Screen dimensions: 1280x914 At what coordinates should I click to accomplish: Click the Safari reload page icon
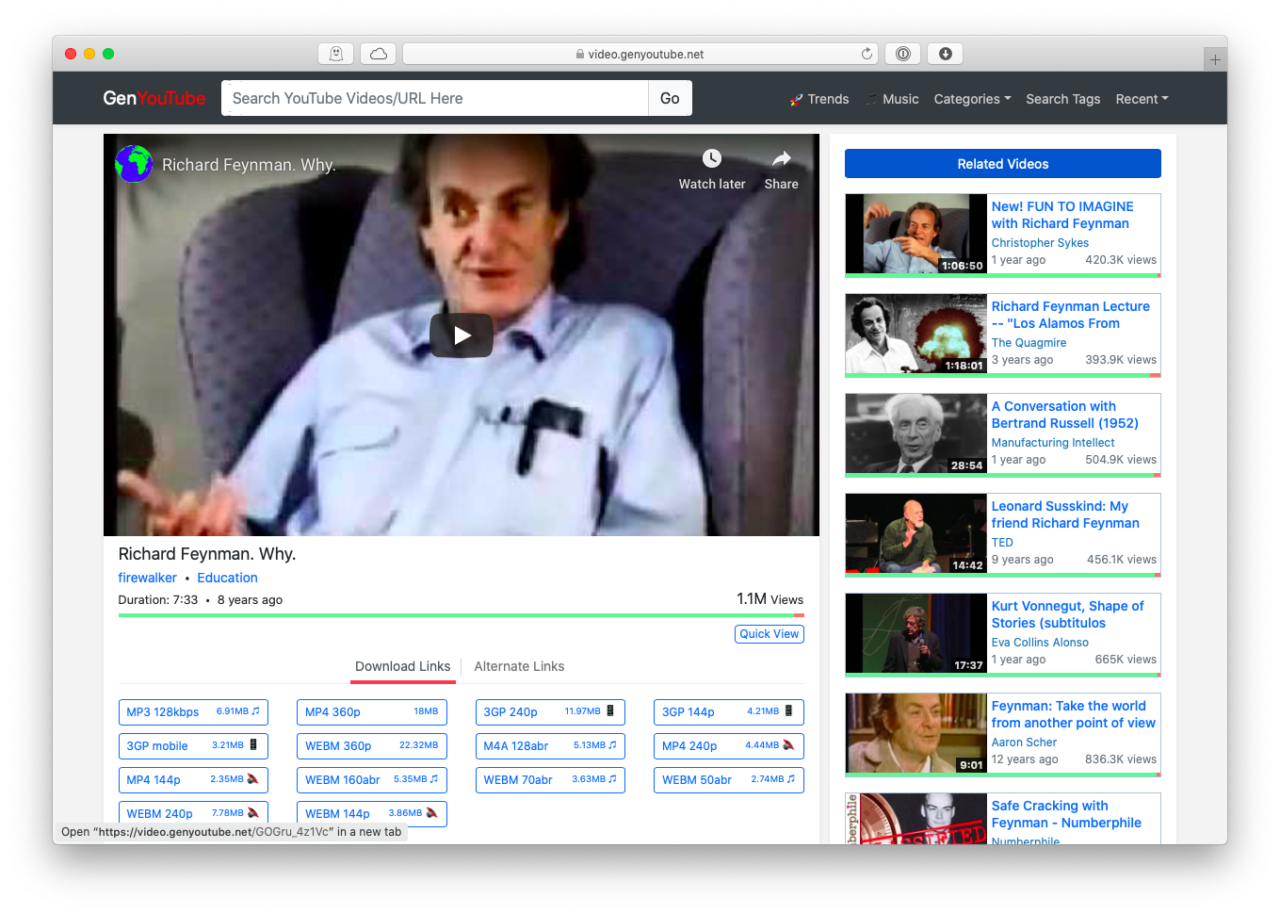(x=867, y=54)
